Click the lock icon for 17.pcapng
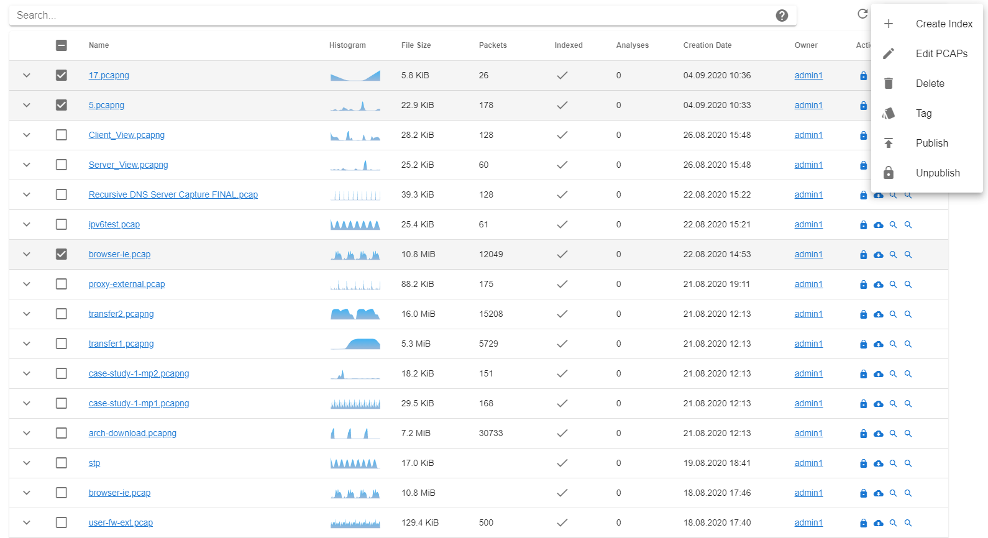Screen dimensions: 988x538 tap(863, 76)
